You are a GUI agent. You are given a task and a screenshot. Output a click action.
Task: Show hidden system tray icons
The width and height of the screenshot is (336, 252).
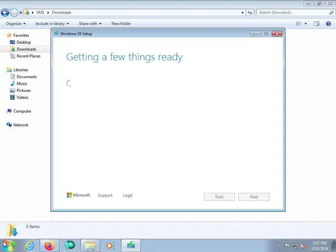[279, 245]
